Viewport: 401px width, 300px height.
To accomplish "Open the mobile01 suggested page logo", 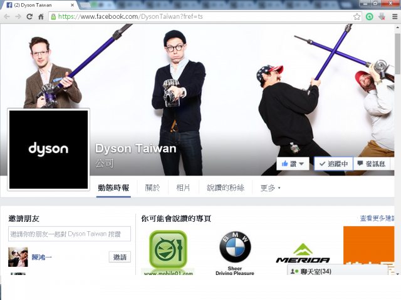I will pyautogui.click(x=168, y=249).
